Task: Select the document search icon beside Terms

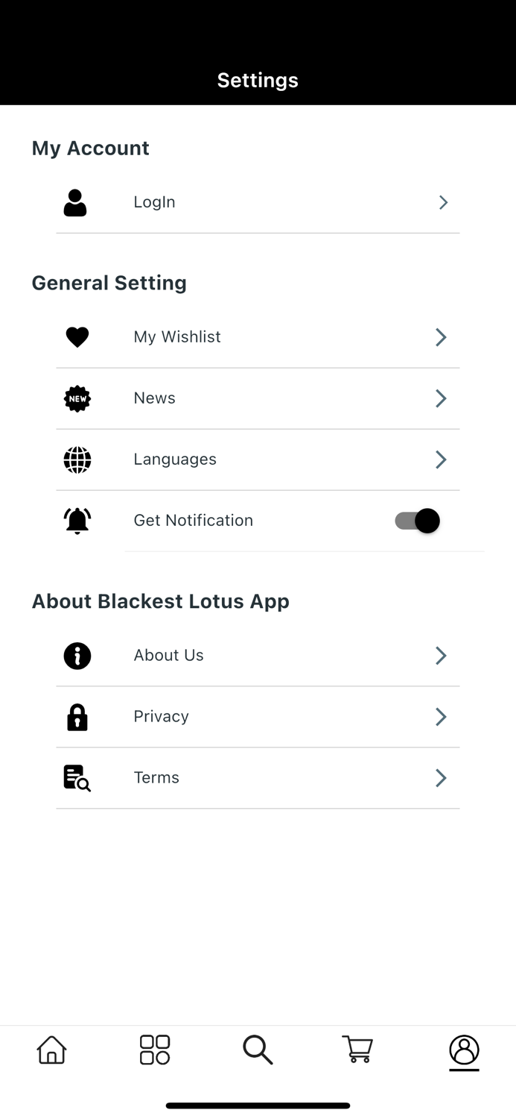Action: coord(77,777)
